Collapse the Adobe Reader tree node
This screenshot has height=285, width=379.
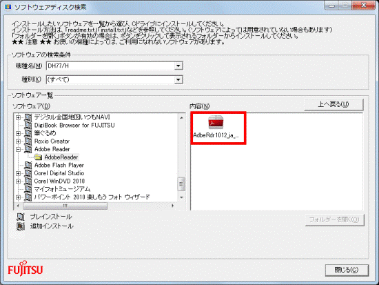(x=18, y=150)
